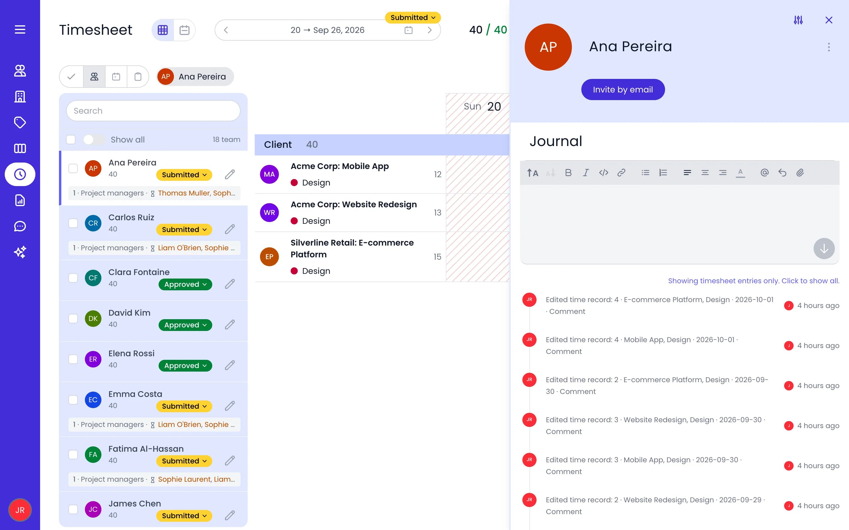Go to next week arrow
The image size is (849, 530).
point(430,30)
